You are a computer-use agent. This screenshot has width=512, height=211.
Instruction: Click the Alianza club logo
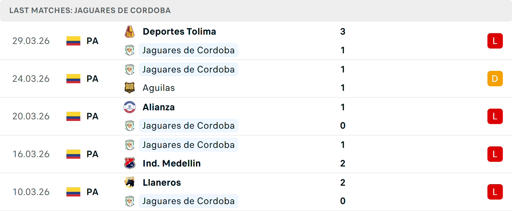coord(130,107)
